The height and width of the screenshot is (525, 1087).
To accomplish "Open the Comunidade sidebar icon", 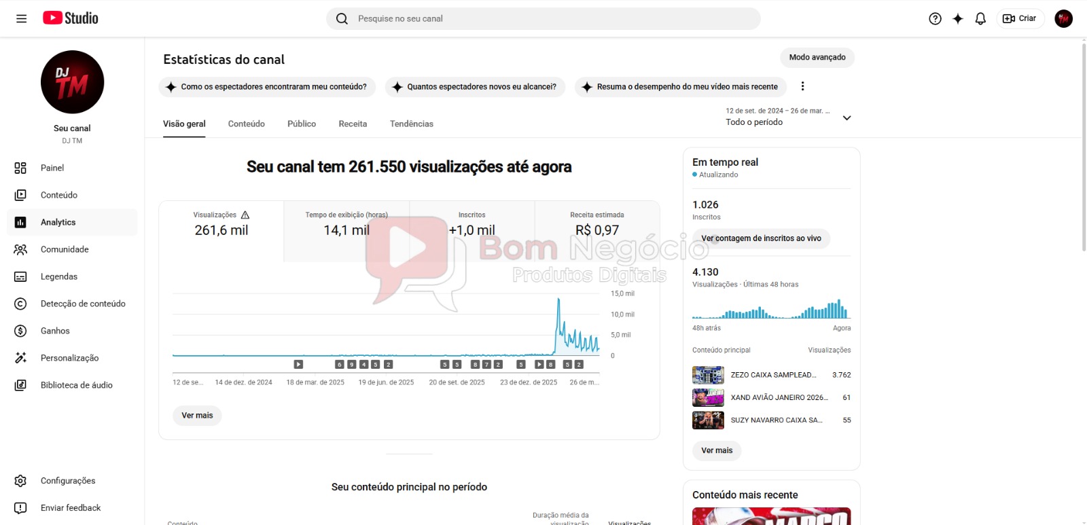I will coord(20,249).
